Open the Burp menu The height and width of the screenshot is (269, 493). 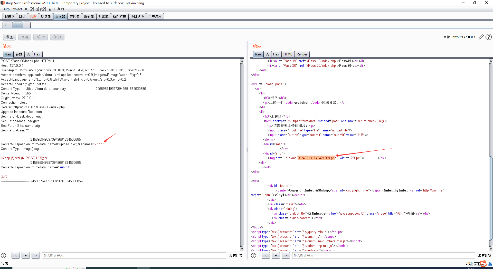[6, 9]
